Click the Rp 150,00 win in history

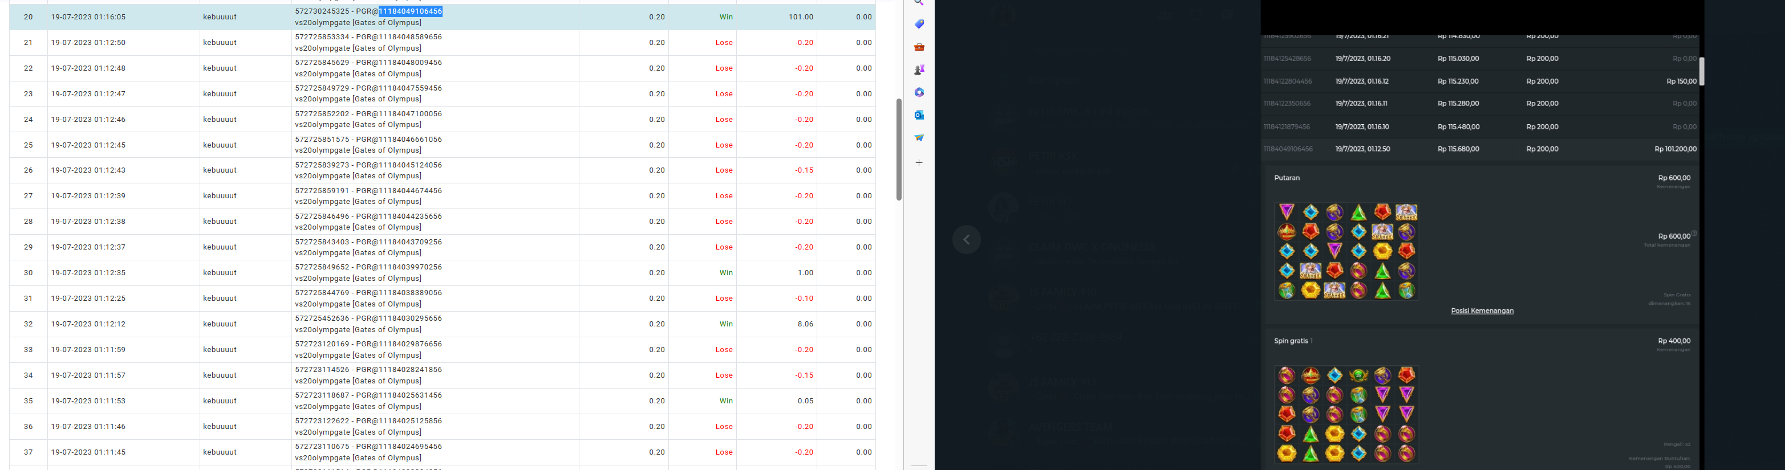[x=1681, y=81]
